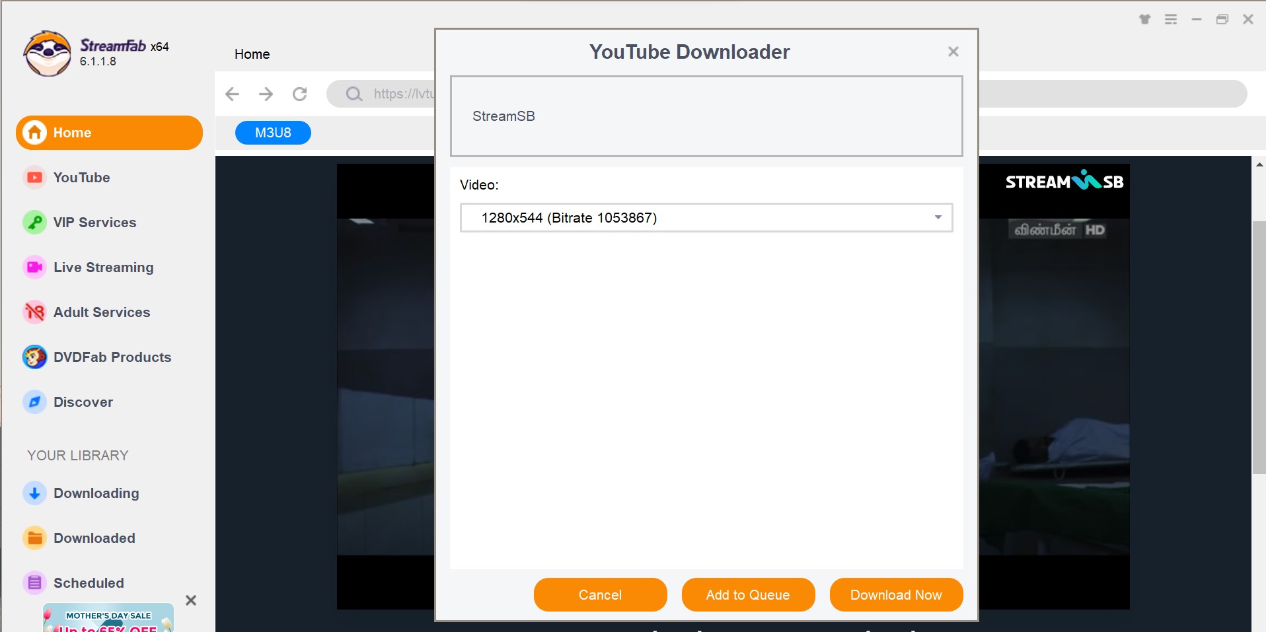1266x632 pixels.
Task: Go forward in the browser
Action: tap(266, 94)
